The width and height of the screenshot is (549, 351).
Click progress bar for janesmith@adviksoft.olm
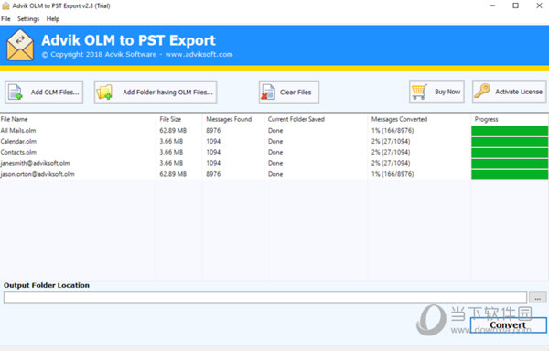tap(510, 163)
